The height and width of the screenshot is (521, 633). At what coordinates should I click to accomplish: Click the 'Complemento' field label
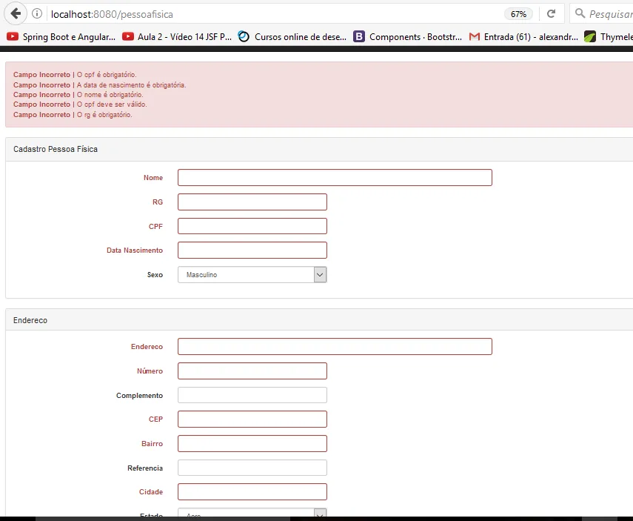click(x=139, y=395)
